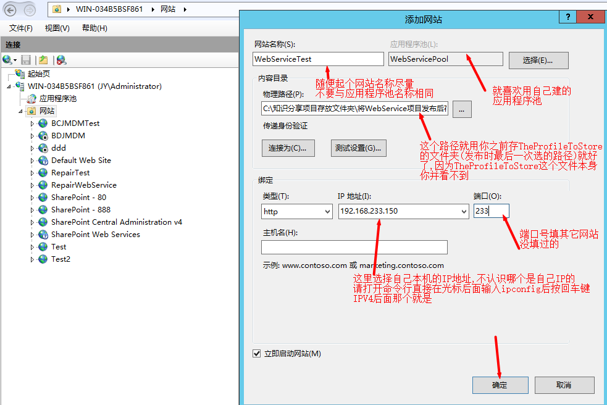
Task: Expand the RepairWebService site node
Action: [x=32, y=185]
